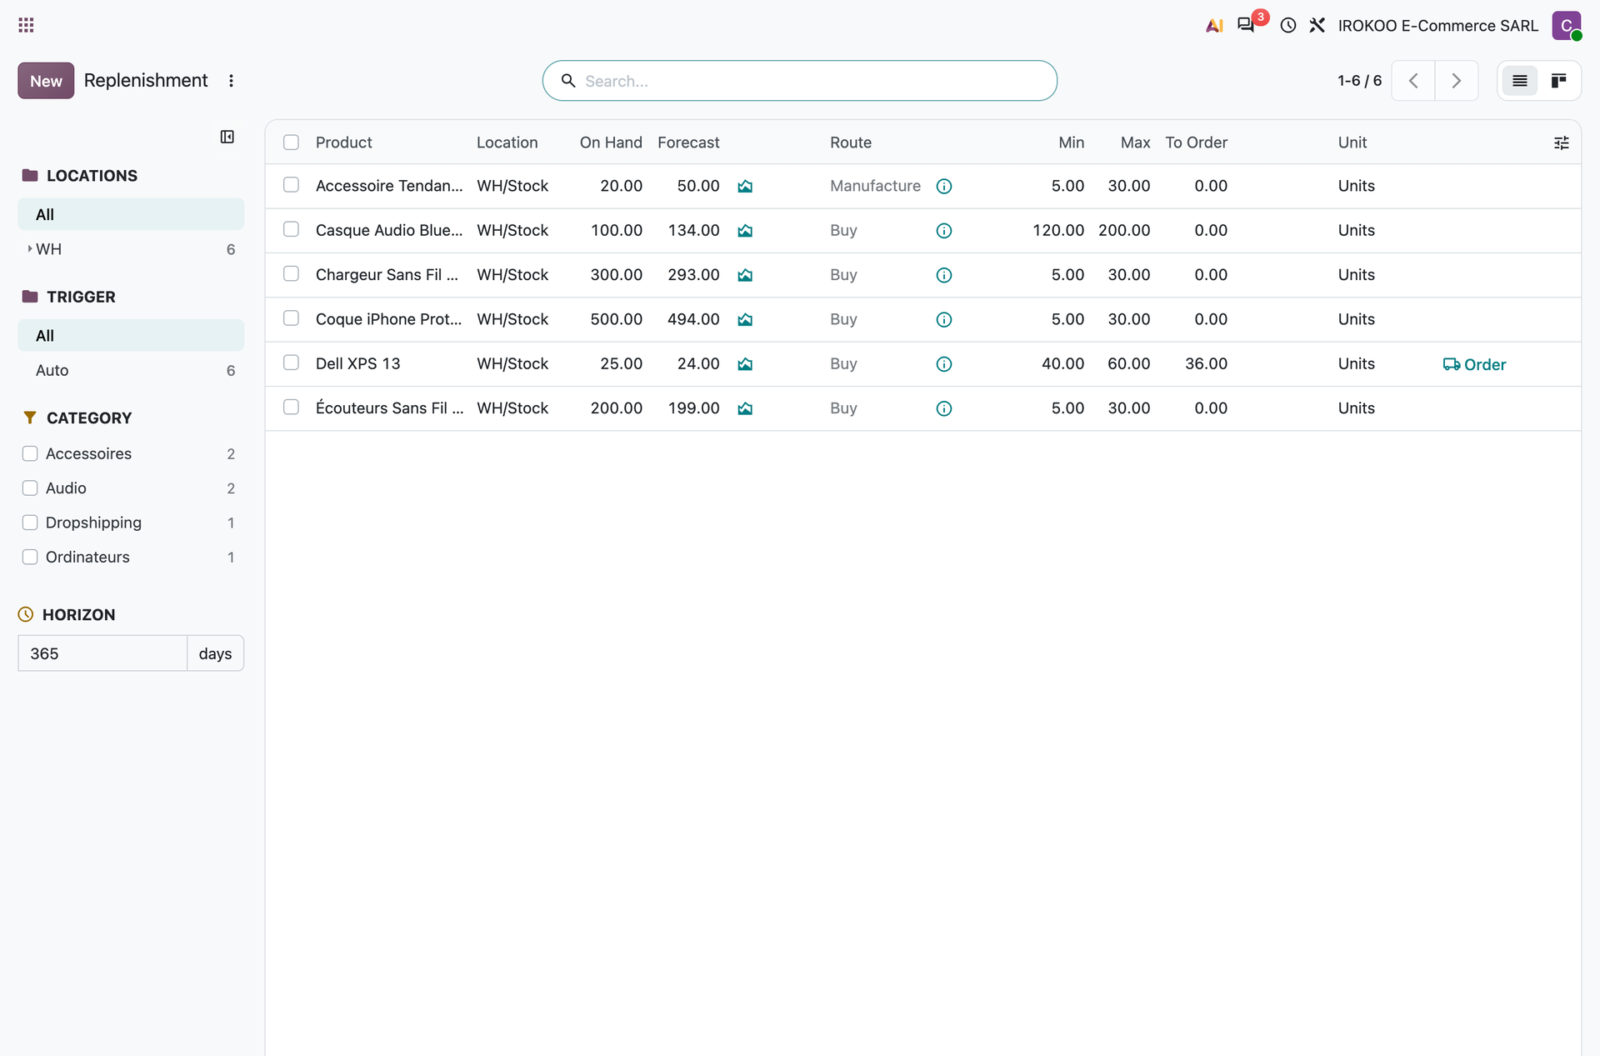The height and width of the screenshot is (1056, 1600).
Task: Open the apps grid menu
Action: 26,25
